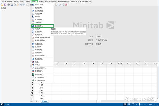
Task: Select 气泡图(B) bubble plot entry
Action: pyautogui.click(x=42, y=20)
